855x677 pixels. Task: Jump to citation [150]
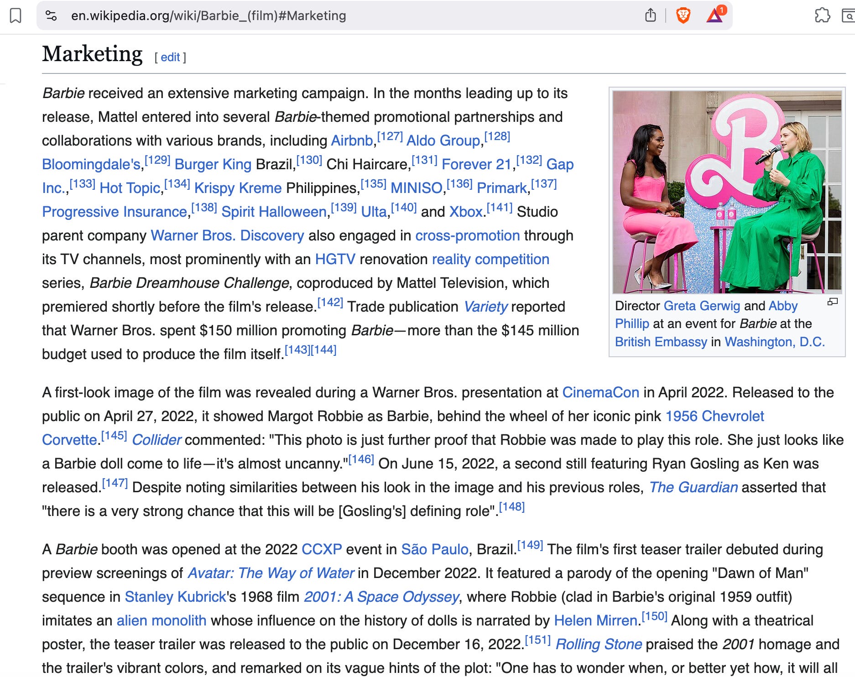(654, 616)
